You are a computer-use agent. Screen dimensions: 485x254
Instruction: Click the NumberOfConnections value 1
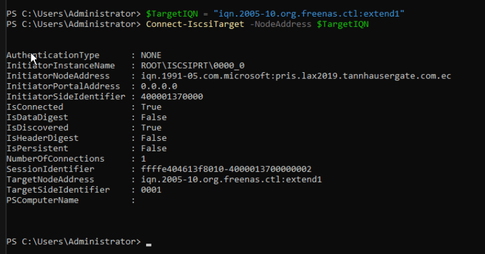coord(143,159)
